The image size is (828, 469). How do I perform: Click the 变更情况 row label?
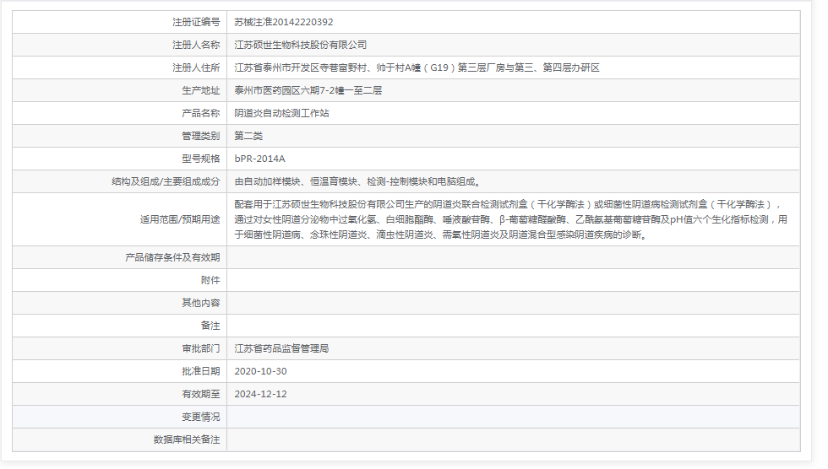click(x=201, y=417)
